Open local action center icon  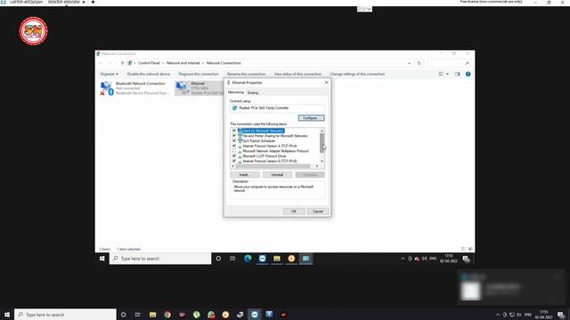(561, 315)
